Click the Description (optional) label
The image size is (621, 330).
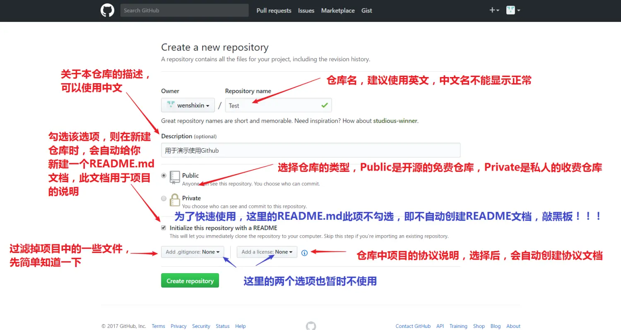pos(189,136)
